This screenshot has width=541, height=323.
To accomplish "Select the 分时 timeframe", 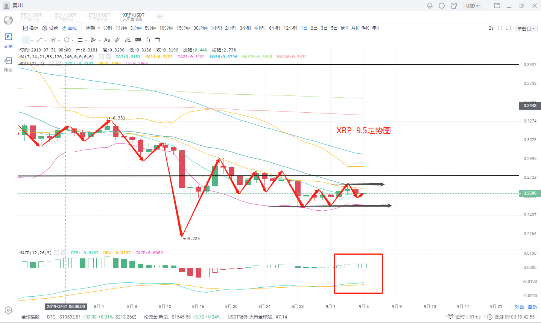I will point(108,28).
